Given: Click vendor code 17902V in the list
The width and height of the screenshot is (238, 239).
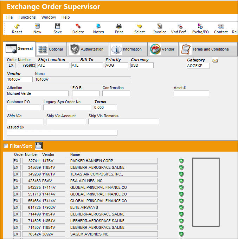Looking at the screenshot, I should [53, 207].
